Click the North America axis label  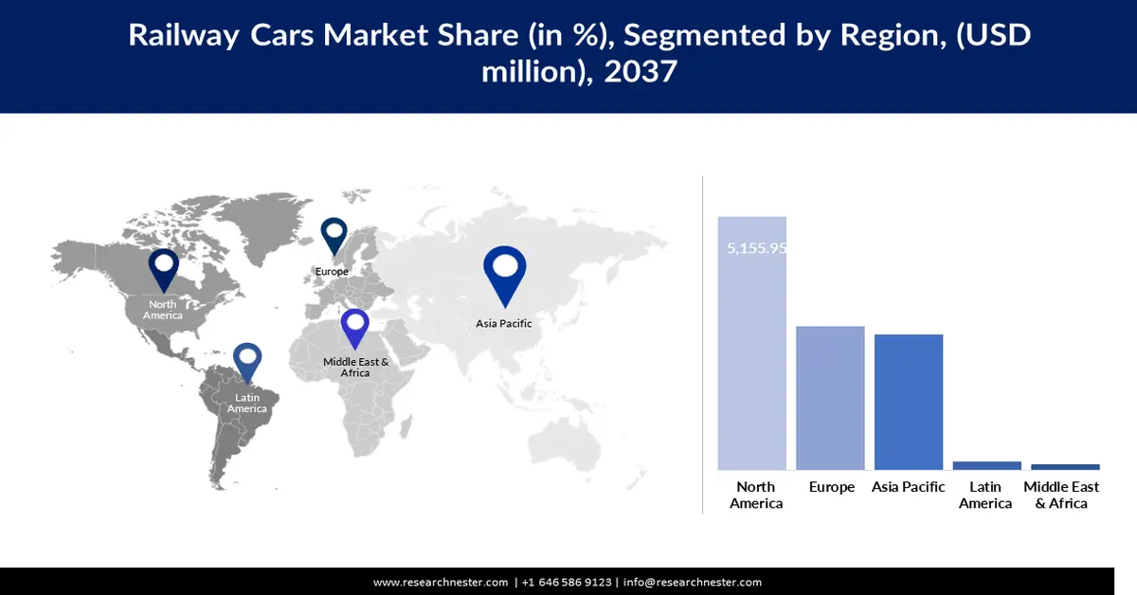click(756, 495)
